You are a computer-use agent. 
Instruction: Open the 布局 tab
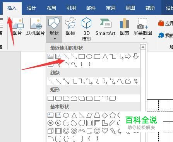(51, 8)
